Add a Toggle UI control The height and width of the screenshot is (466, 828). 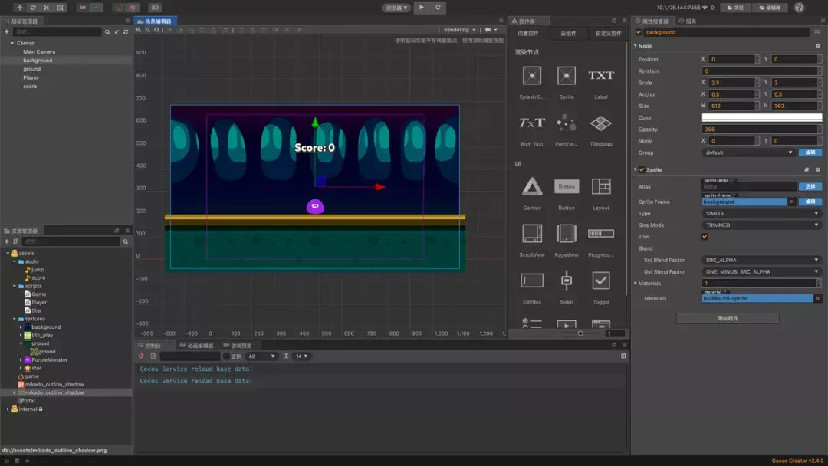pyautogui.click(x=601, y=281)
